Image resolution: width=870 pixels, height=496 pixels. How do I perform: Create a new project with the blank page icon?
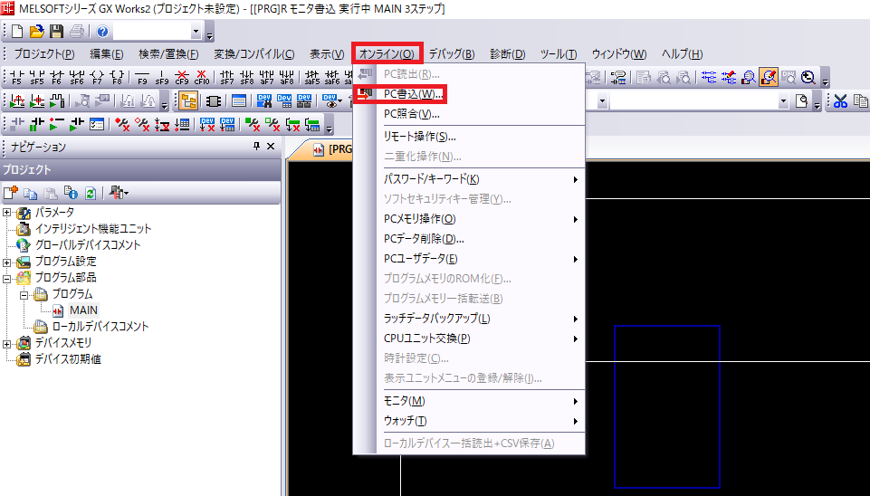[x=17, y=31]
